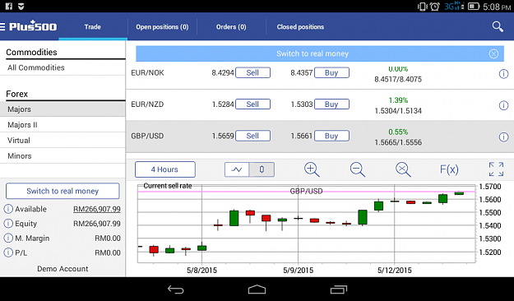This screenshot has width=514, height=301.
Task: Open info for GBP/USD instrument
Action: pyautogui.click(x=503, y=137)
